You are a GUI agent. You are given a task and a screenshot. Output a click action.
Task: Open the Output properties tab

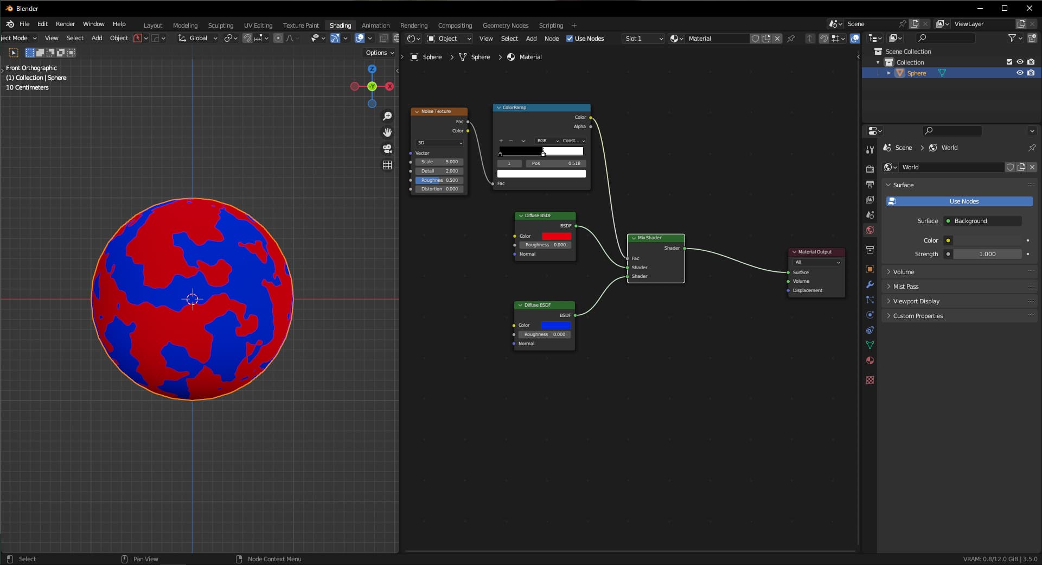click(x=870, y=185)
